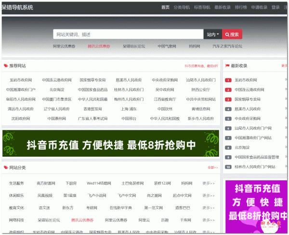Open 广东省人事考试局 in recommended sites
Viewport: 289px width, 235px height.
[92, 118]
